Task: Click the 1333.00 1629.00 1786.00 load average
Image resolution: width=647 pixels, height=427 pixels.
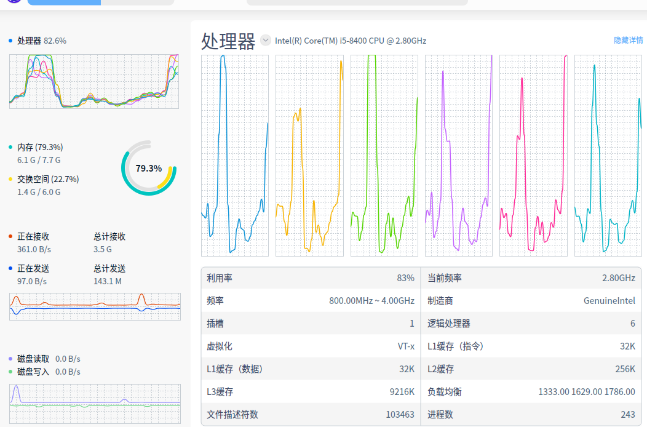Action: [x=587, y=391]
